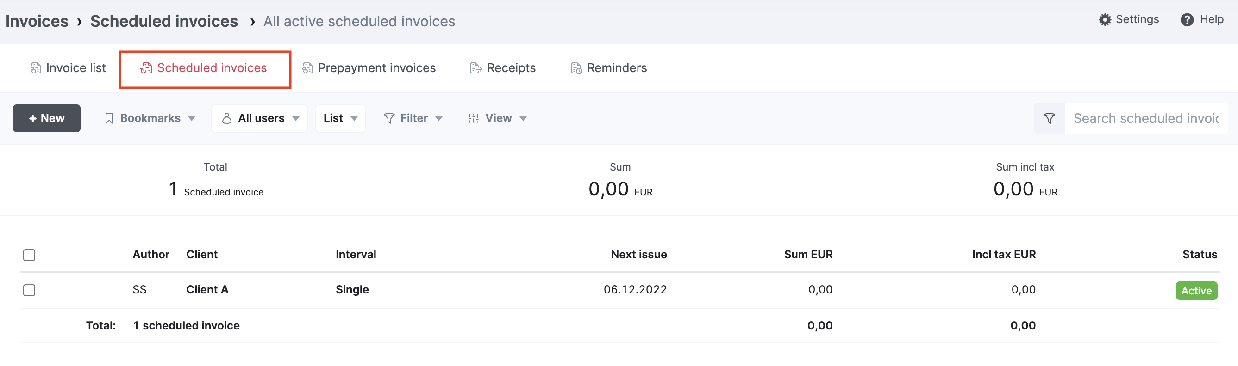This screenshot has width=1238, height=366.
Task: Click the 06.12.2022 next issue date
Action: 635,290
